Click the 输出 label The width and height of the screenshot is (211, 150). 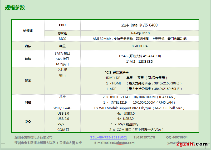coord(62,75)
